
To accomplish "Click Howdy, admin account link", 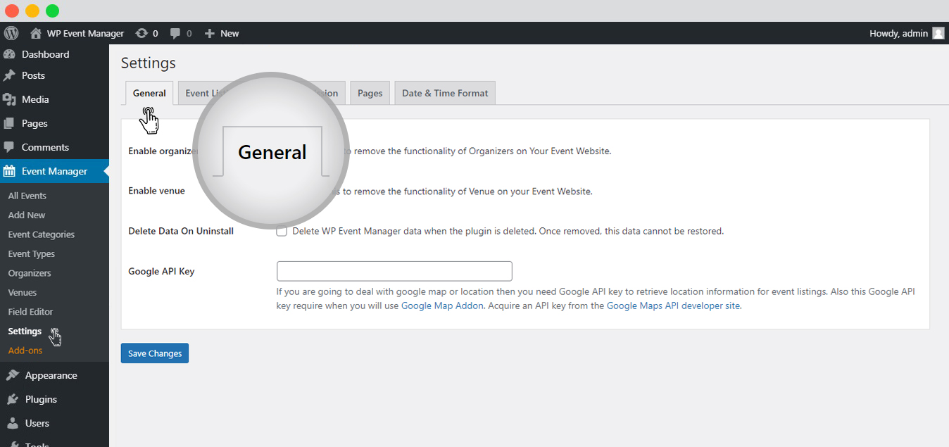I will (x=898, y=33).
